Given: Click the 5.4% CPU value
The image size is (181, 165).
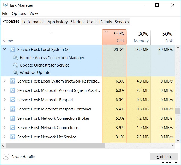Looking at the screenshot, I should pos(120,109).
